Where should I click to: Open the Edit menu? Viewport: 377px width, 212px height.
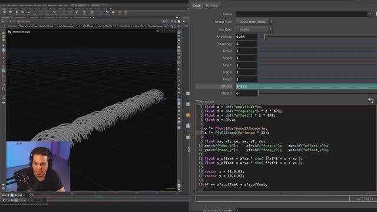8,5
